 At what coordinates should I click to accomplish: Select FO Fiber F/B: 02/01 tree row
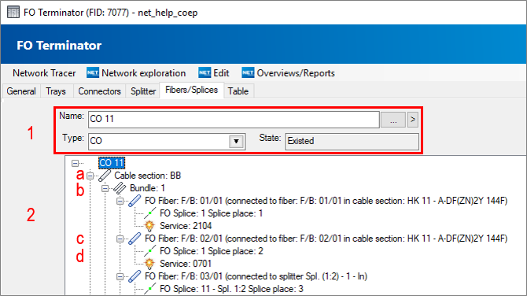pyautogui.click(x=326, y=239)
